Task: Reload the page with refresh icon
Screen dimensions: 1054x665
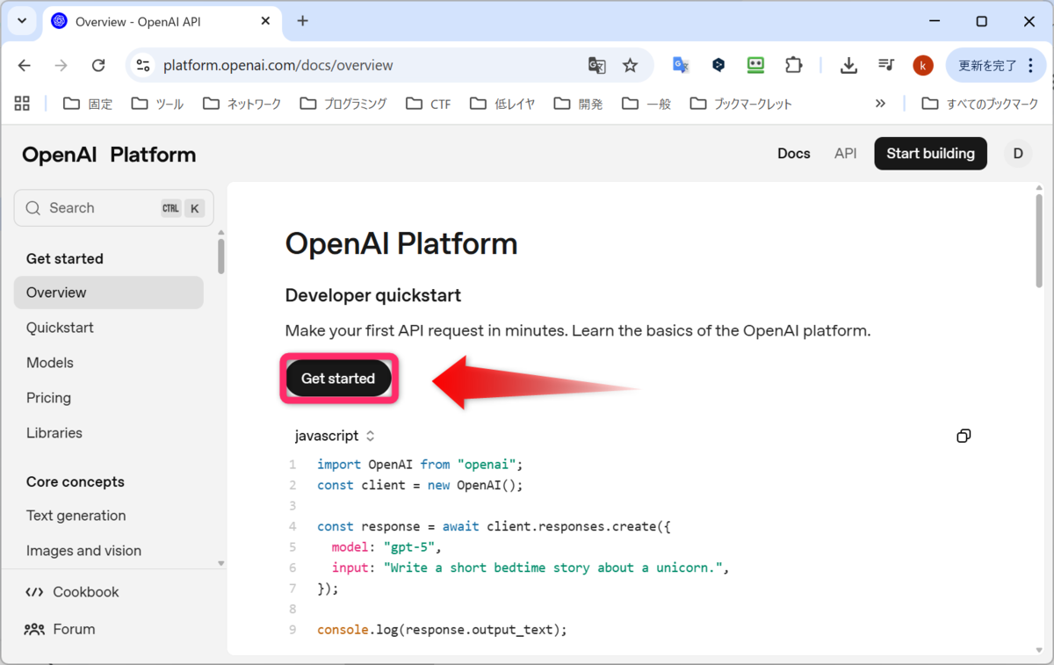Action: (x=98, y=65)
